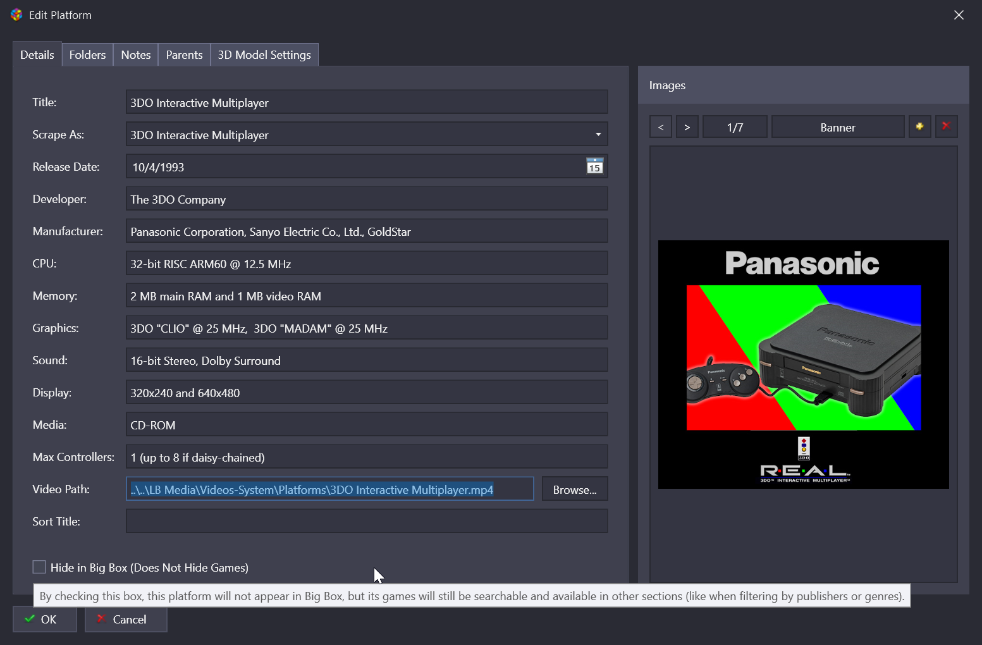Add a new image with the yellow plus icon
This screenshot has height=645, width=982.
click(919, 126)
